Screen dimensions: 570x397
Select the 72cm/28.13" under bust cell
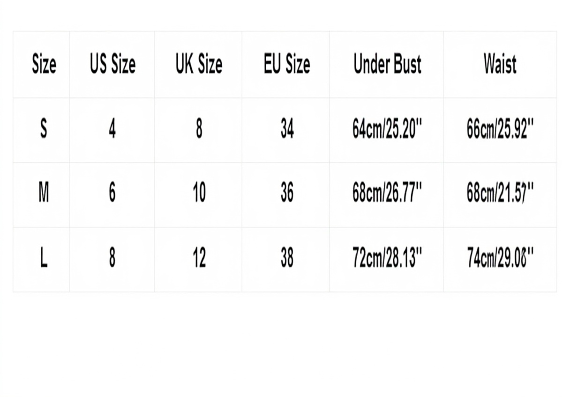tap(387, 258)
